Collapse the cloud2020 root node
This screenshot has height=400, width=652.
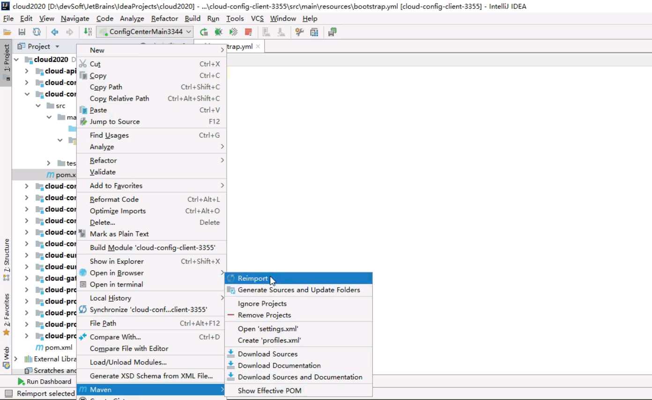(16, 59)
